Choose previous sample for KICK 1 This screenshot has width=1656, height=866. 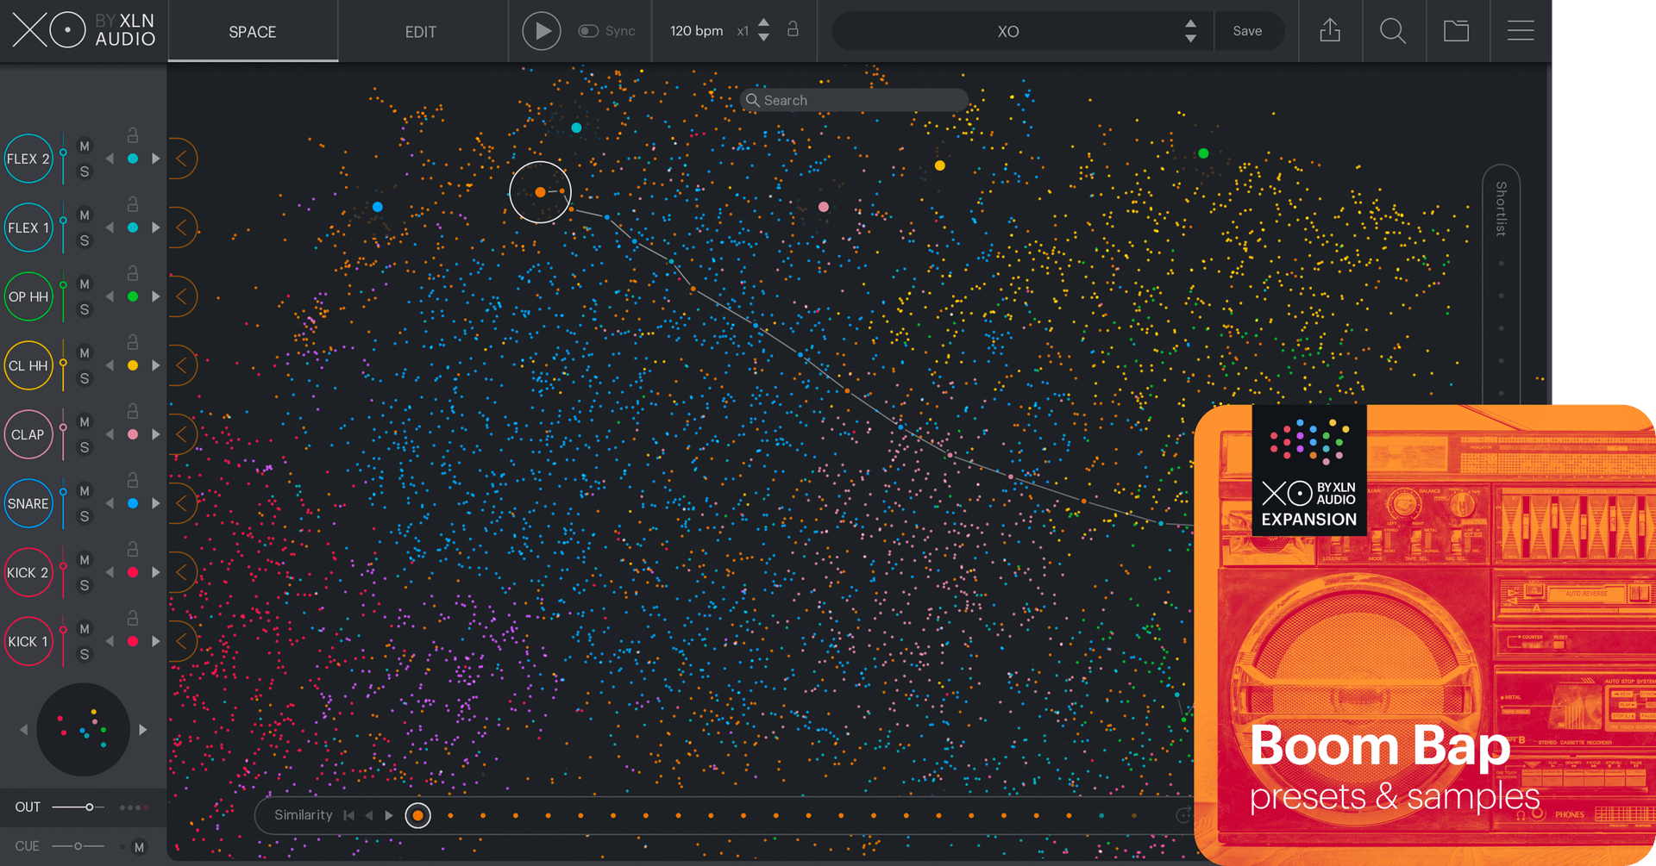click(x=110, y=641)
